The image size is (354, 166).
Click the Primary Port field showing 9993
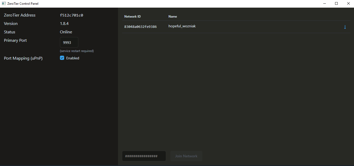pos(69,42)
